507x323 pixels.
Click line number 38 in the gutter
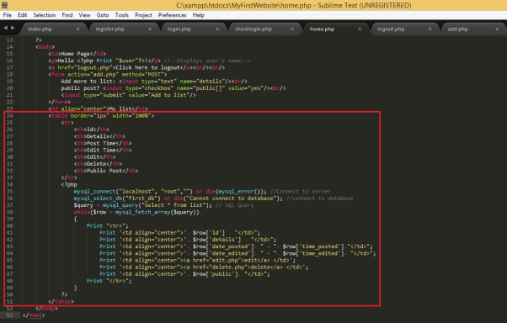[10, 212]
